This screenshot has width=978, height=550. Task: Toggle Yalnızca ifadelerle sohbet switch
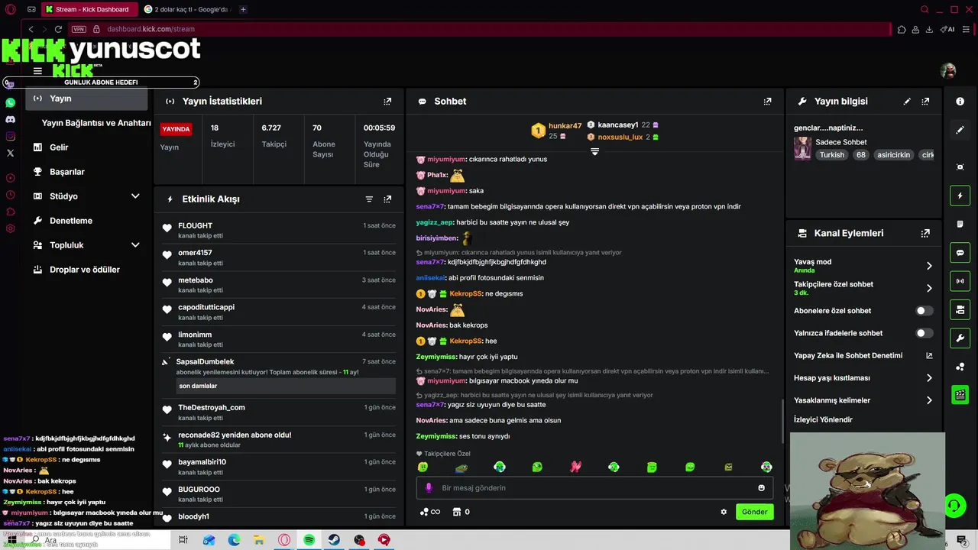[x=925, y=333]
